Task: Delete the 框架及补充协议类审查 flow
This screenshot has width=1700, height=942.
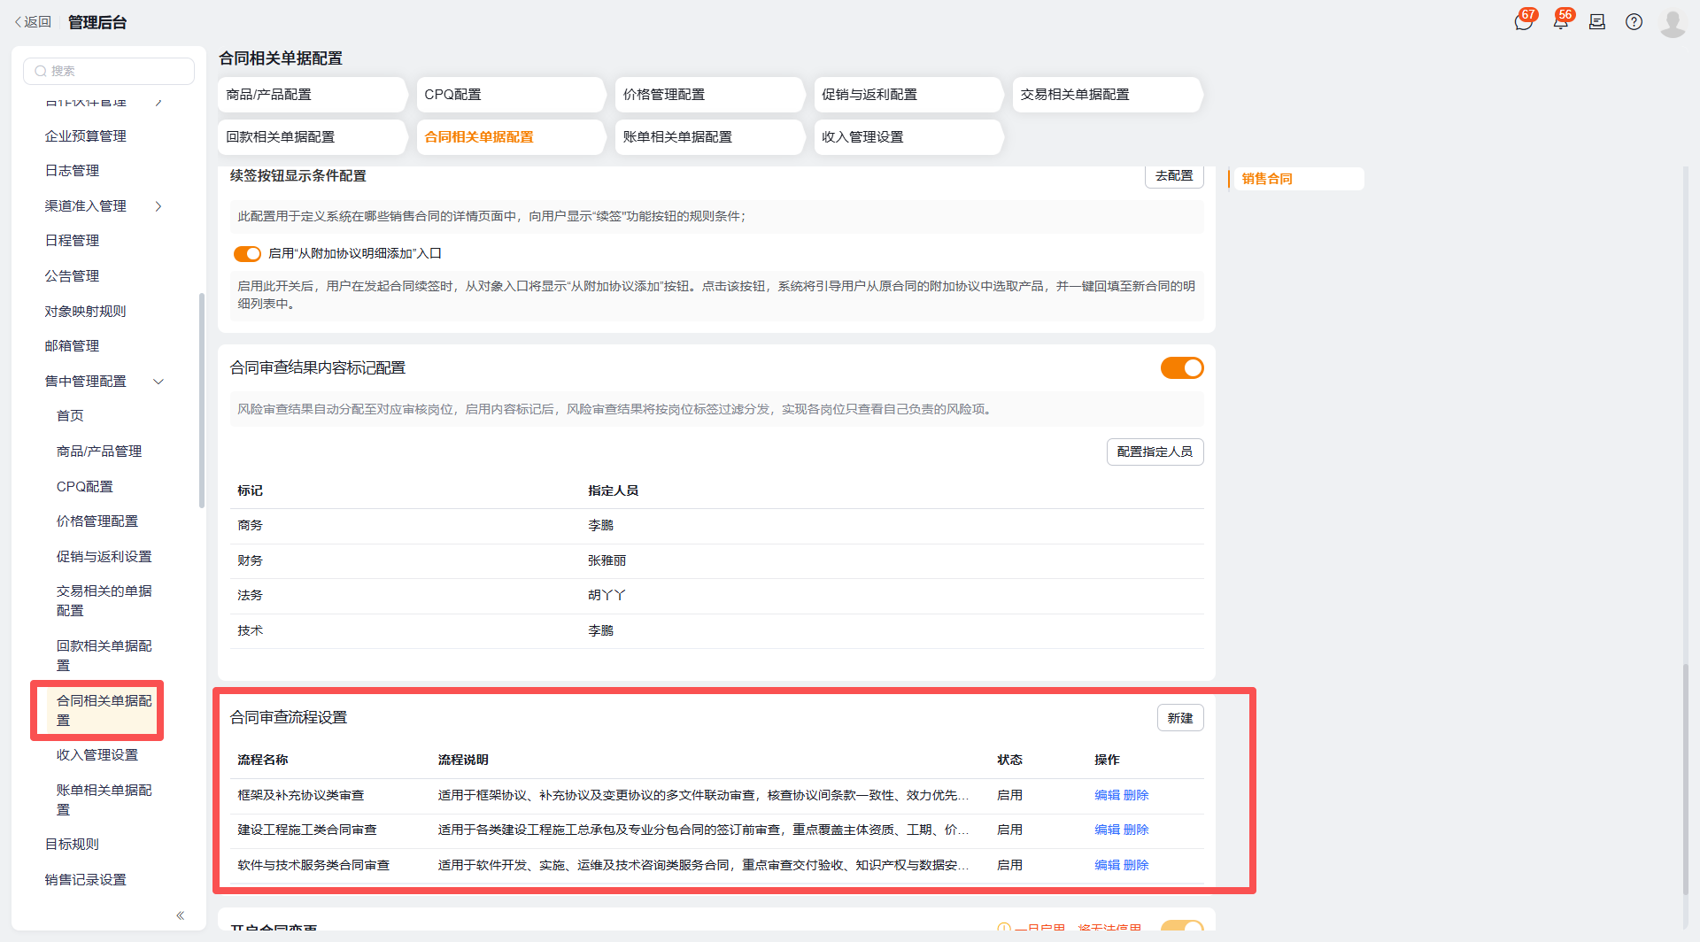Action: tap(1136, 795)
